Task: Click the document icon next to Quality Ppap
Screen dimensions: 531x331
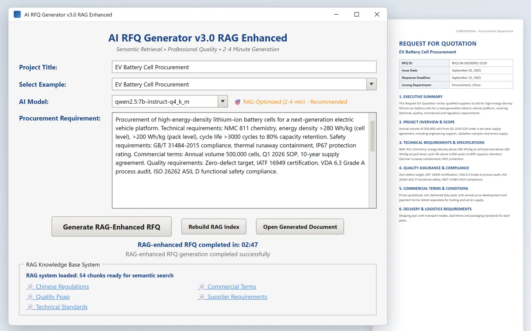Action: point(30,297)
